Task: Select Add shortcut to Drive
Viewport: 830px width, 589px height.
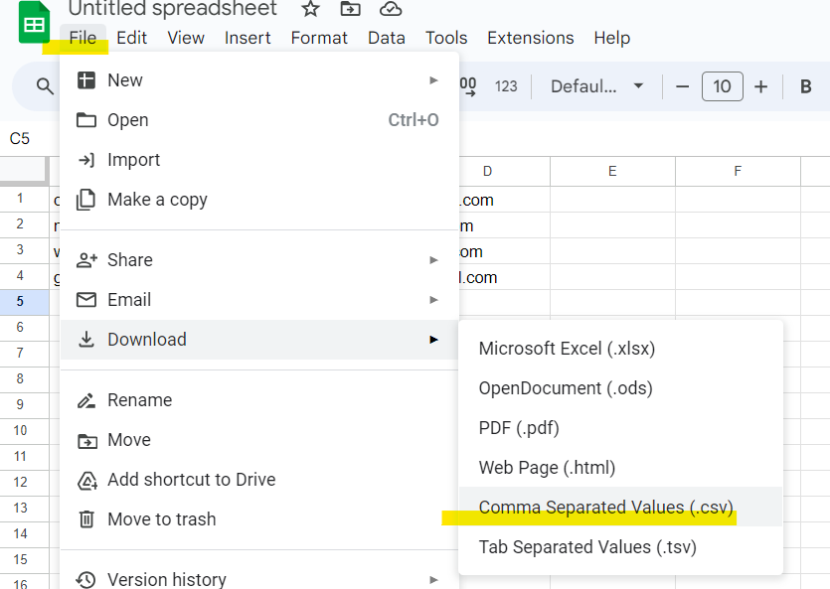Action: tap(259, 480)
